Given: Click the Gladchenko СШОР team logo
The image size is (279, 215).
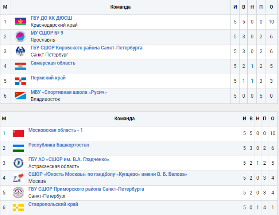Looking at the screenshot, I should click(x=18, y=163).
